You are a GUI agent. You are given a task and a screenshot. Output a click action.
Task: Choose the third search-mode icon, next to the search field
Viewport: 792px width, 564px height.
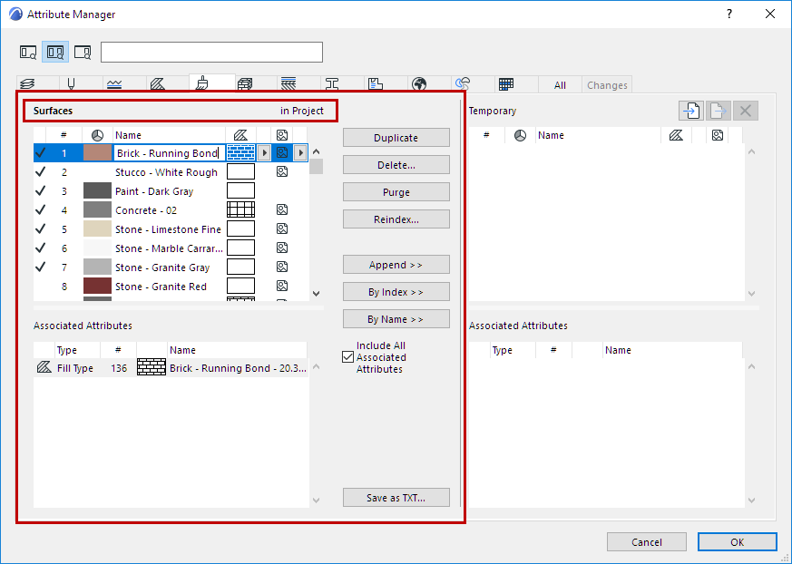point(83,52)
